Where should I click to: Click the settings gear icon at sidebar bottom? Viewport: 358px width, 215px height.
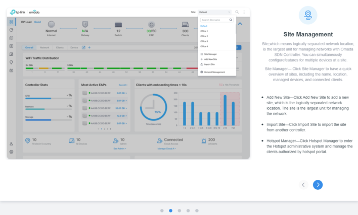click(12, 152)
